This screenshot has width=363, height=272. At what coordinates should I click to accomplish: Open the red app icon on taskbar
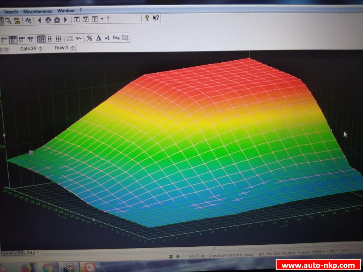pyautogui.click(x=89, y=267)
